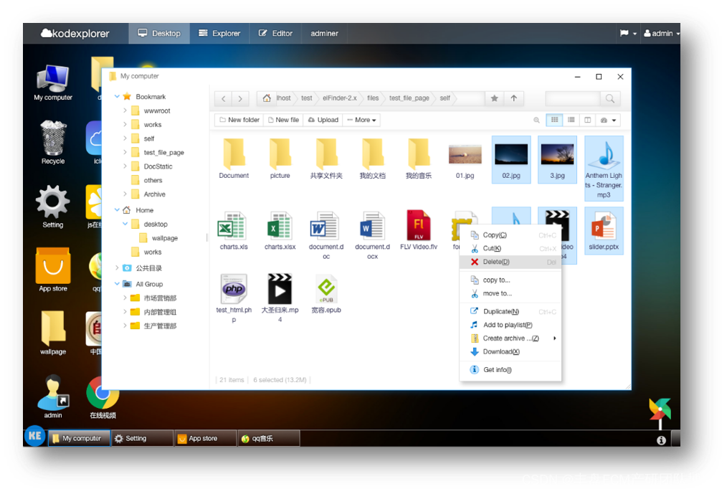
Task: Open Create archive submenu
Action: 510,338
